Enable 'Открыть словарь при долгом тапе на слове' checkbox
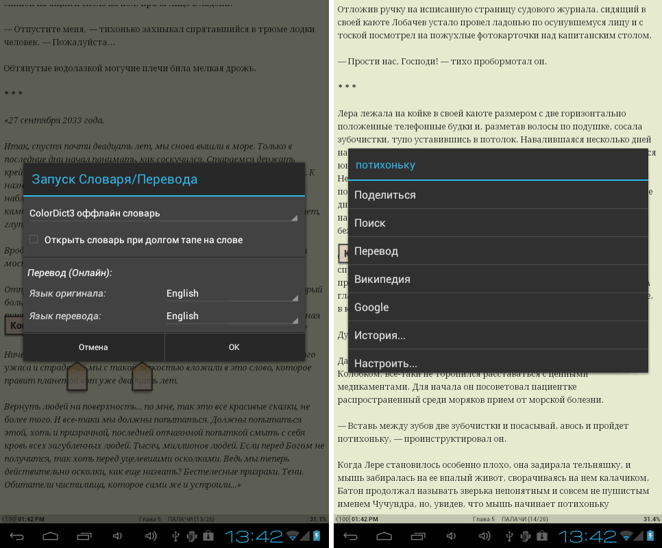The width and height of the screenshot is (662, 548). point(34,240)
